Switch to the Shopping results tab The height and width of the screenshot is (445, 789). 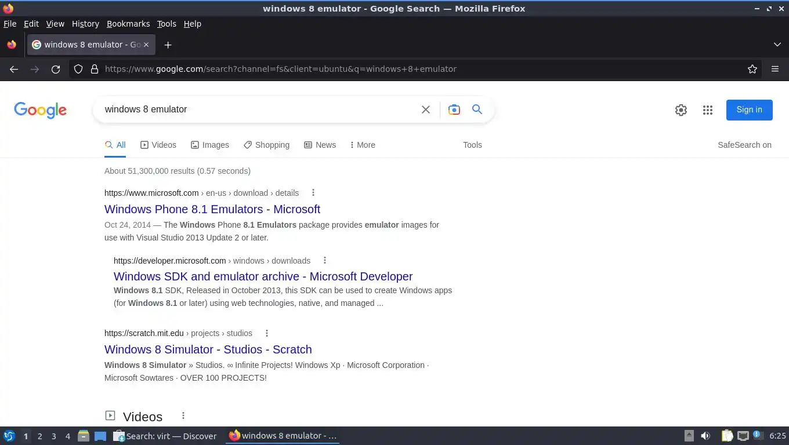pos(267,145)
